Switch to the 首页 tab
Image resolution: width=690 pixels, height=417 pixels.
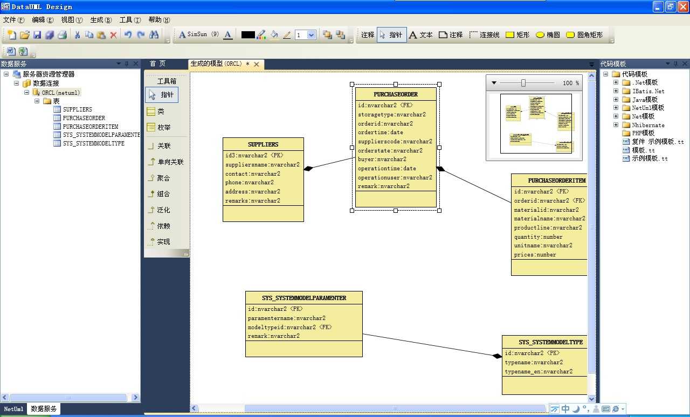(x=158, y=64)
